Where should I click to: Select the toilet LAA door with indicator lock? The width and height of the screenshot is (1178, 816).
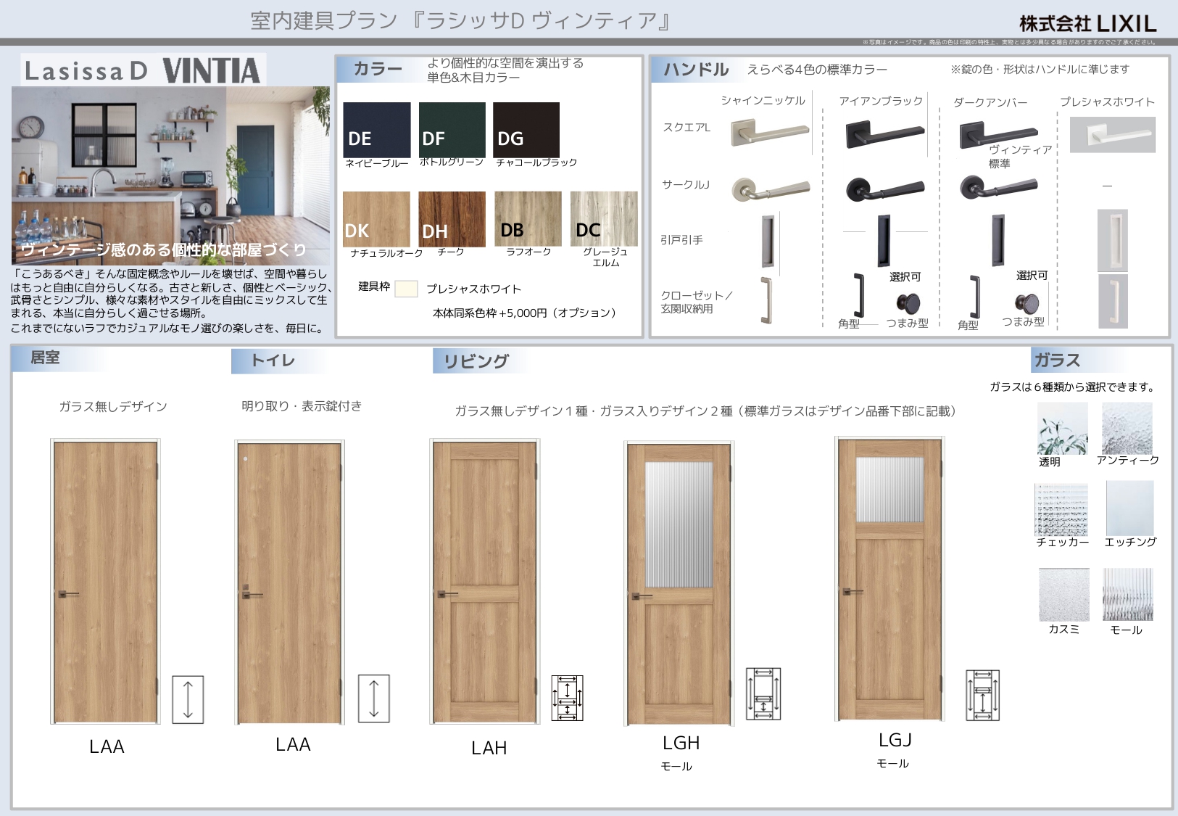[289, 582]
